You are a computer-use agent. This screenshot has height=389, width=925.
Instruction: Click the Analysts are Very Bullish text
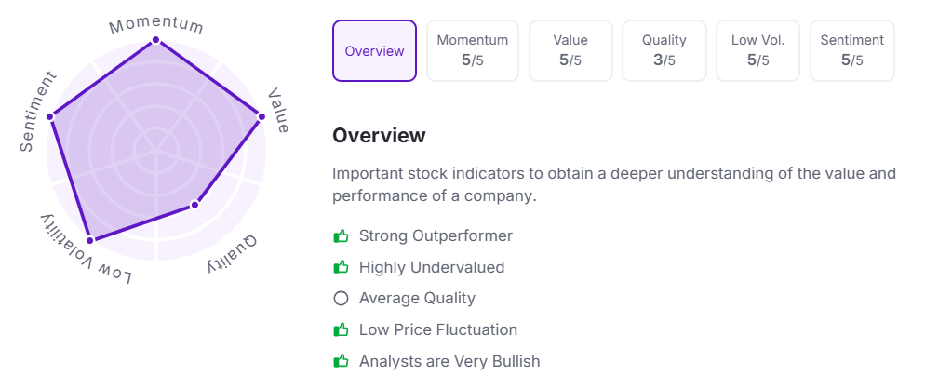tap(449, 361)
